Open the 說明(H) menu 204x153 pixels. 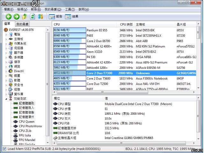click(x=84, y=10)
